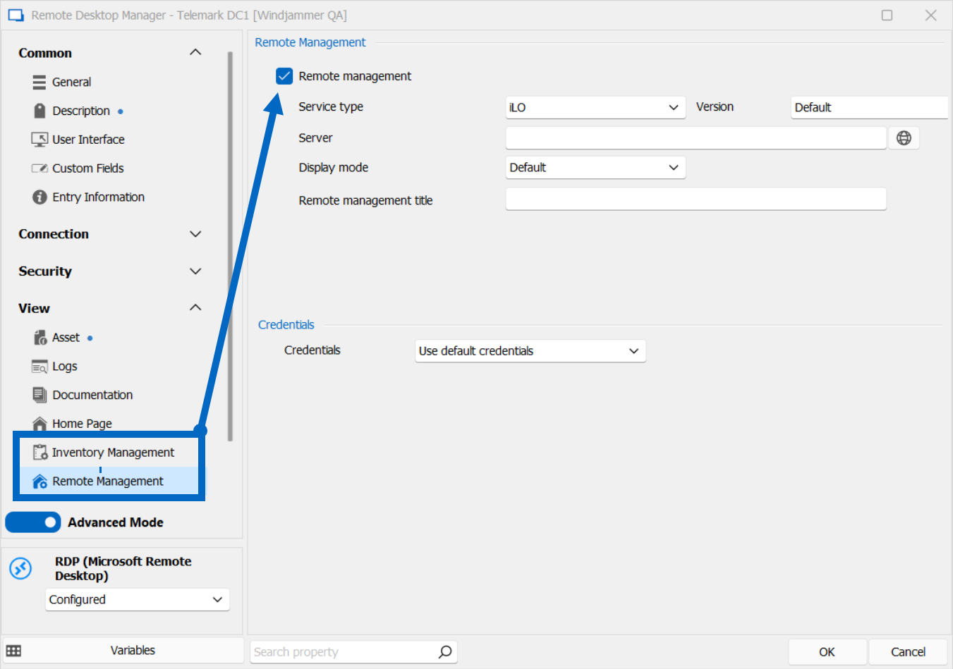This screenshot has width=953, height=669.
Task: Click the Variables button
Action: [x=133, y=650]
